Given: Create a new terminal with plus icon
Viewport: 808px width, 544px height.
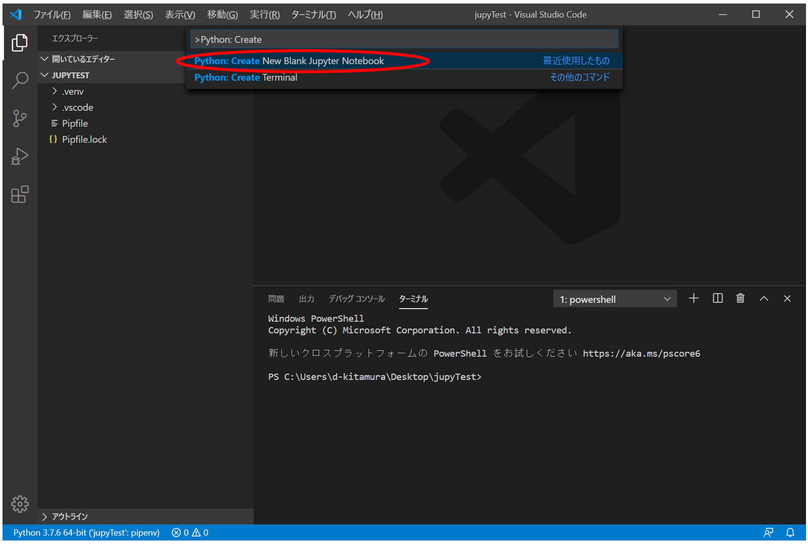Looking at the screenshot, I should [x=694, y=299].
